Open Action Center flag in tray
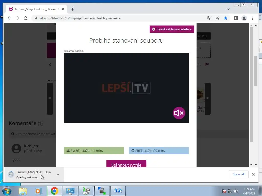 click(x=224, y=191)
